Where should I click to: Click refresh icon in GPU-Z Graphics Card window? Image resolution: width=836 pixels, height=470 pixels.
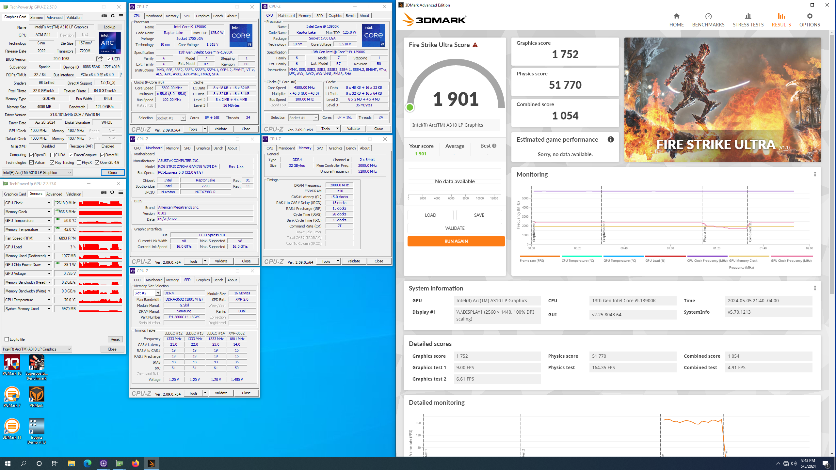(x=113, y=16)
